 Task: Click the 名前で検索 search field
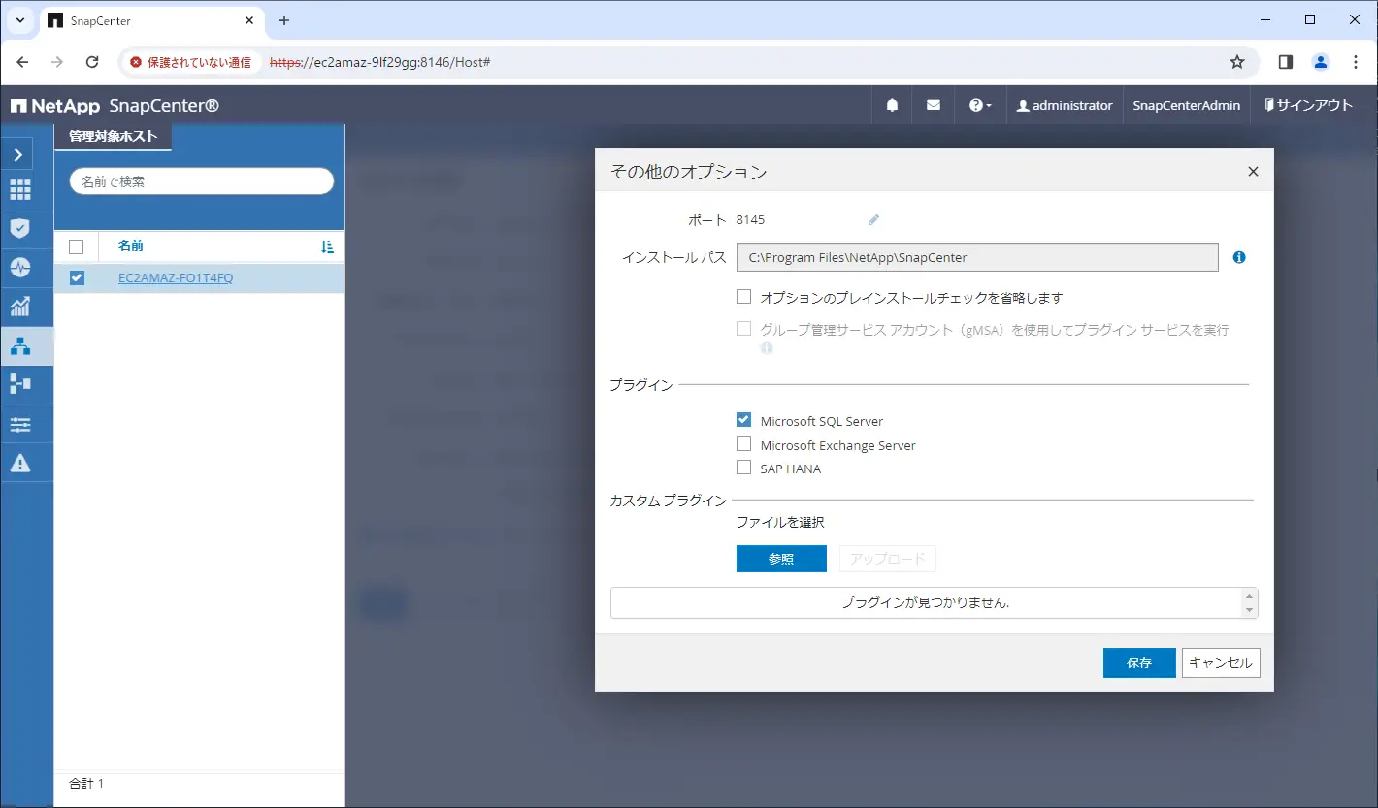click(x=202, y=181)
